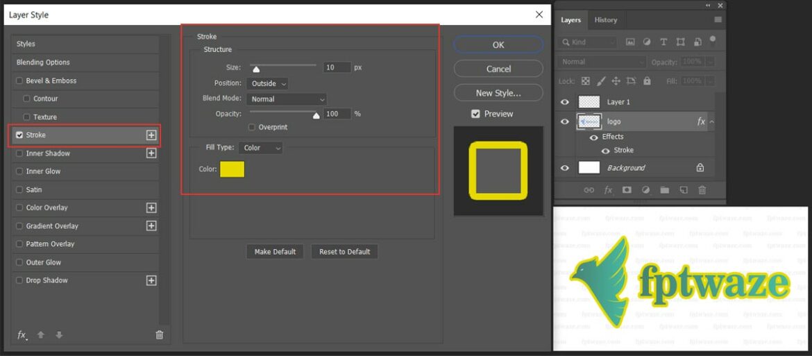Enable the Inner Glow checkbox
The width and height of the screenshot is (812, 356).
[19, 171]
